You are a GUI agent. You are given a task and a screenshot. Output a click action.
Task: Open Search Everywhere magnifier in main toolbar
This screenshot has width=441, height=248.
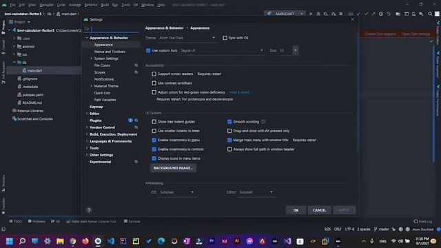430,14
